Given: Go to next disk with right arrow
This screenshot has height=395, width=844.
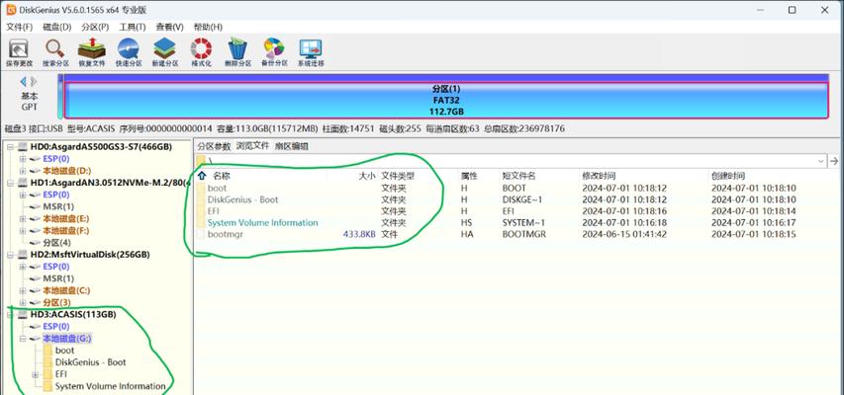Looking at the screenshot, I should point(34,82).
